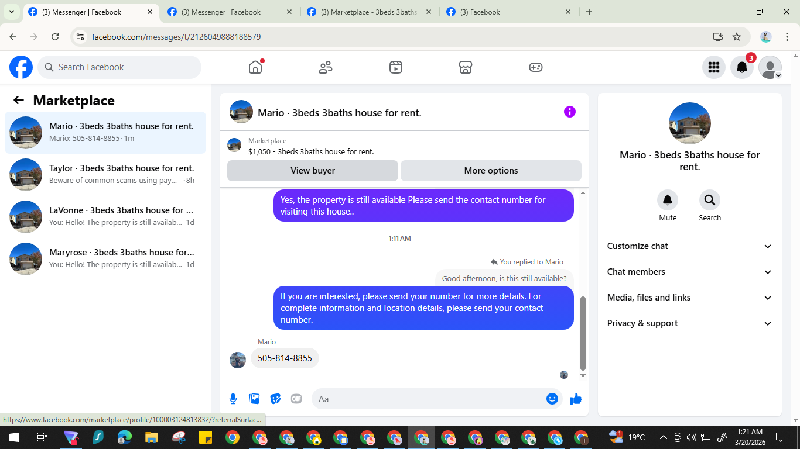The image size is (800, 449).
Task: Open tab search dropdown arrow
Action: click(11, 12)
